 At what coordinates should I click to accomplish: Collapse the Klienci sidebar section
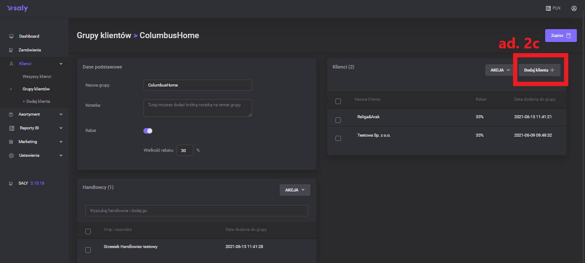(x=61, y=64)
